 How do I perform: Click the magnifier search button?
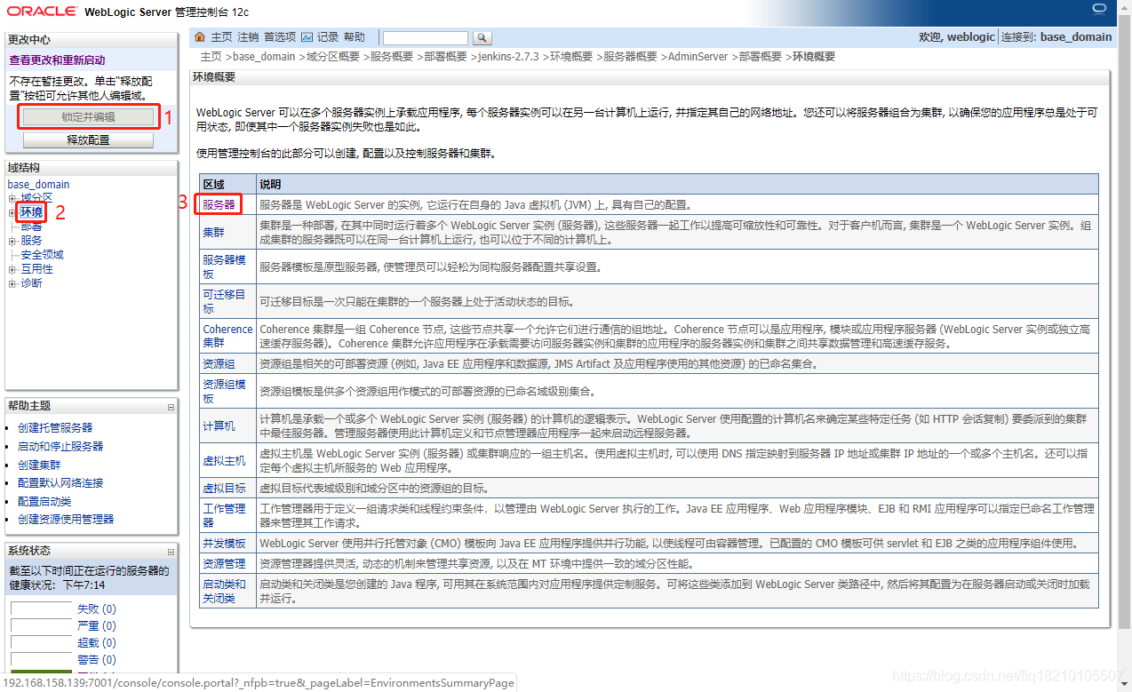481,38
